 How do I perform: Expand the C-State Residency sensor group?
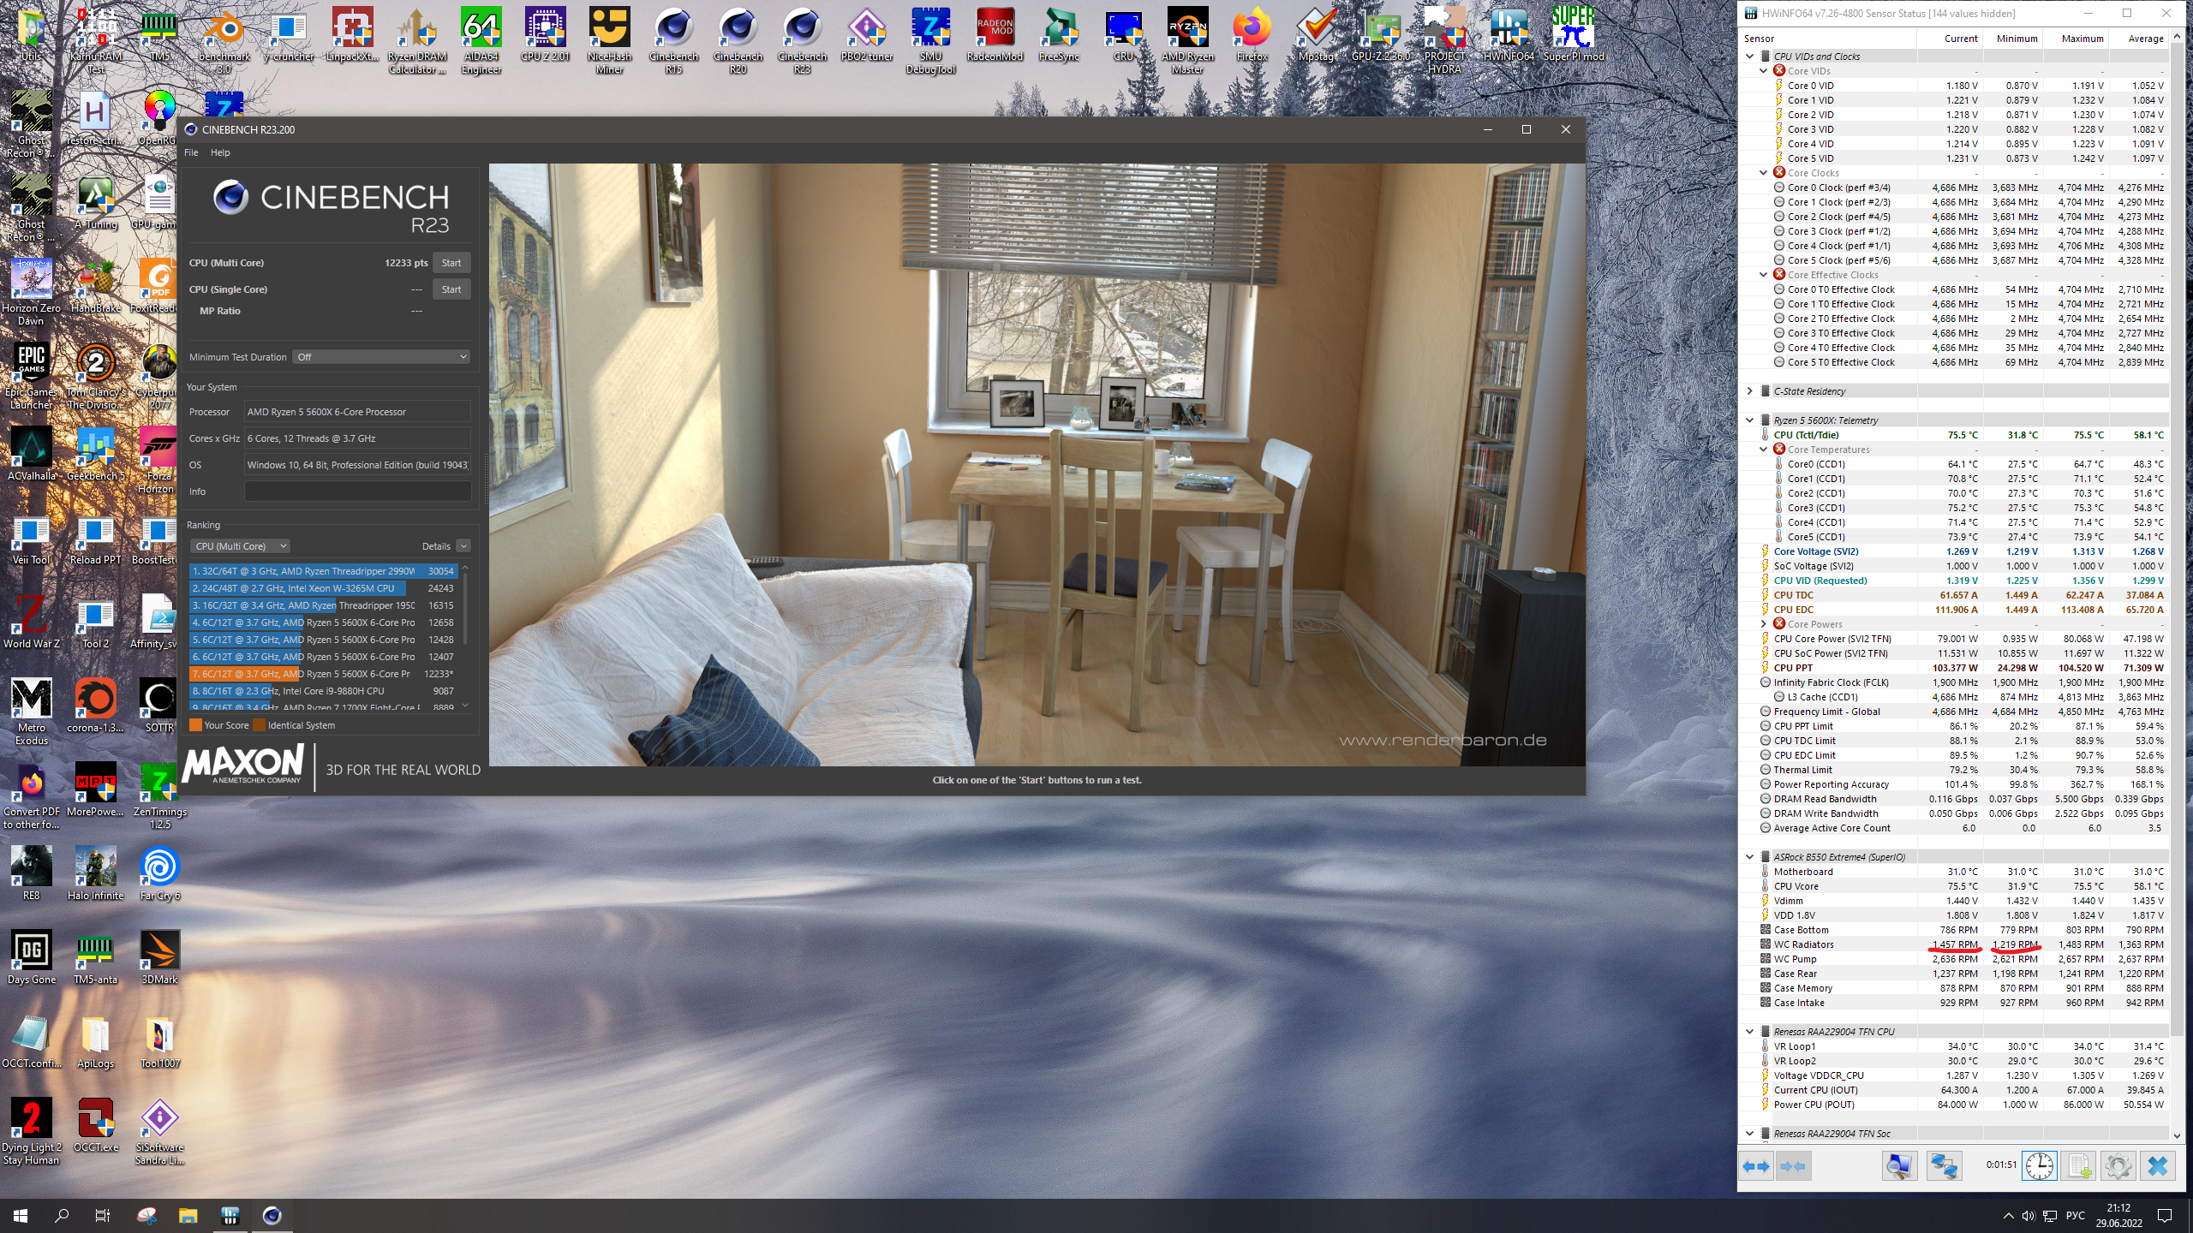point(1749,391)
